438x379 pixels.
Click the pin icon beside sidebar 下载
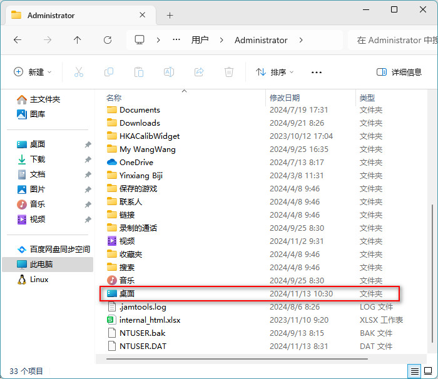click(x=88, y=159)
